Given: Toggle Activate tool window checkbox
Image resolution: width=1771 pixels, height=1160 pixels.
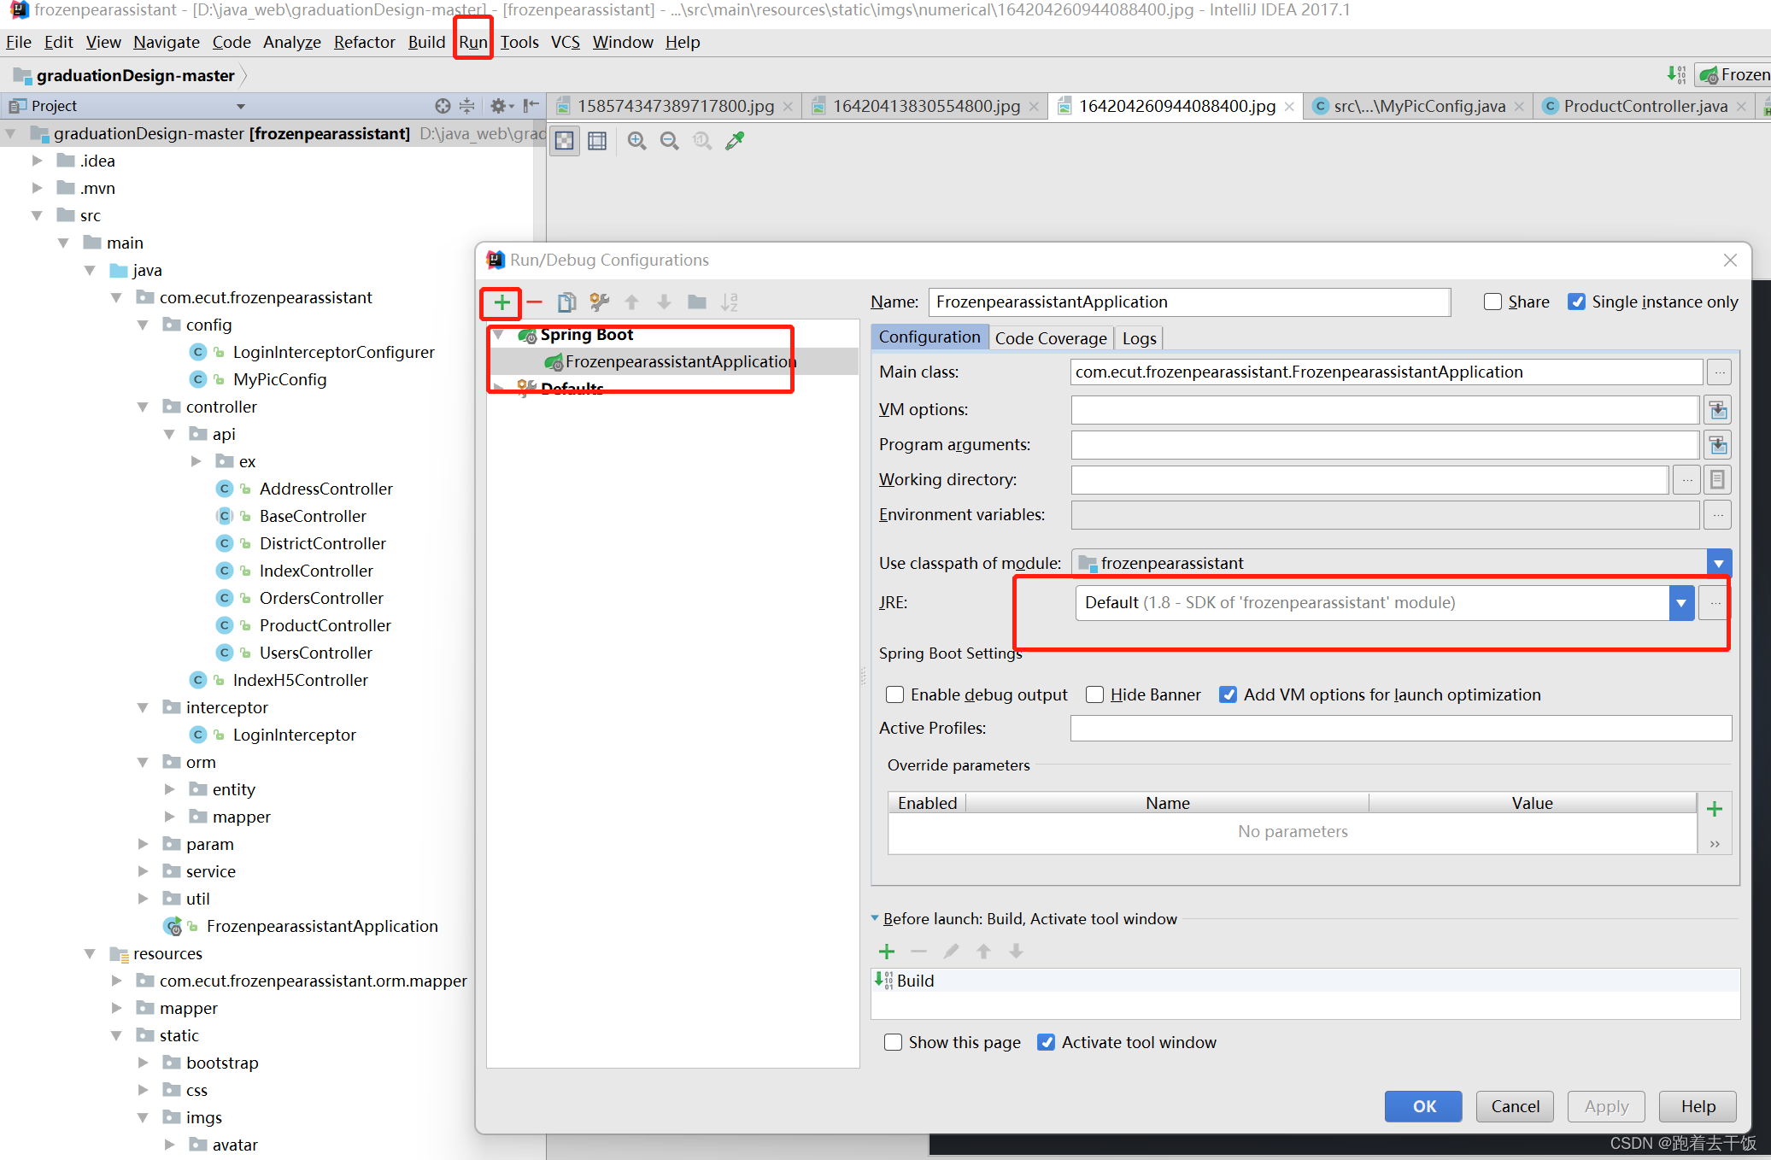Looking at the screenshot, I should pyautogui.click(x=1046, y=1043).
